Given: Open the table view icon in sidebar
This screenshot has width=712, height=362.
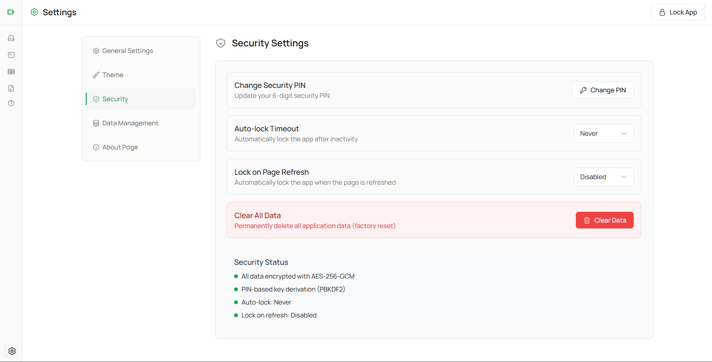Looking at the screenshot, I should point(11,72).
